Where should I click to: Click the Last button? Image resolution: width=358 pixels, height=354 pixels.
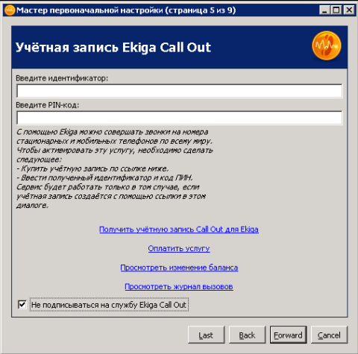pyautogui.click(x=206, y=335)
